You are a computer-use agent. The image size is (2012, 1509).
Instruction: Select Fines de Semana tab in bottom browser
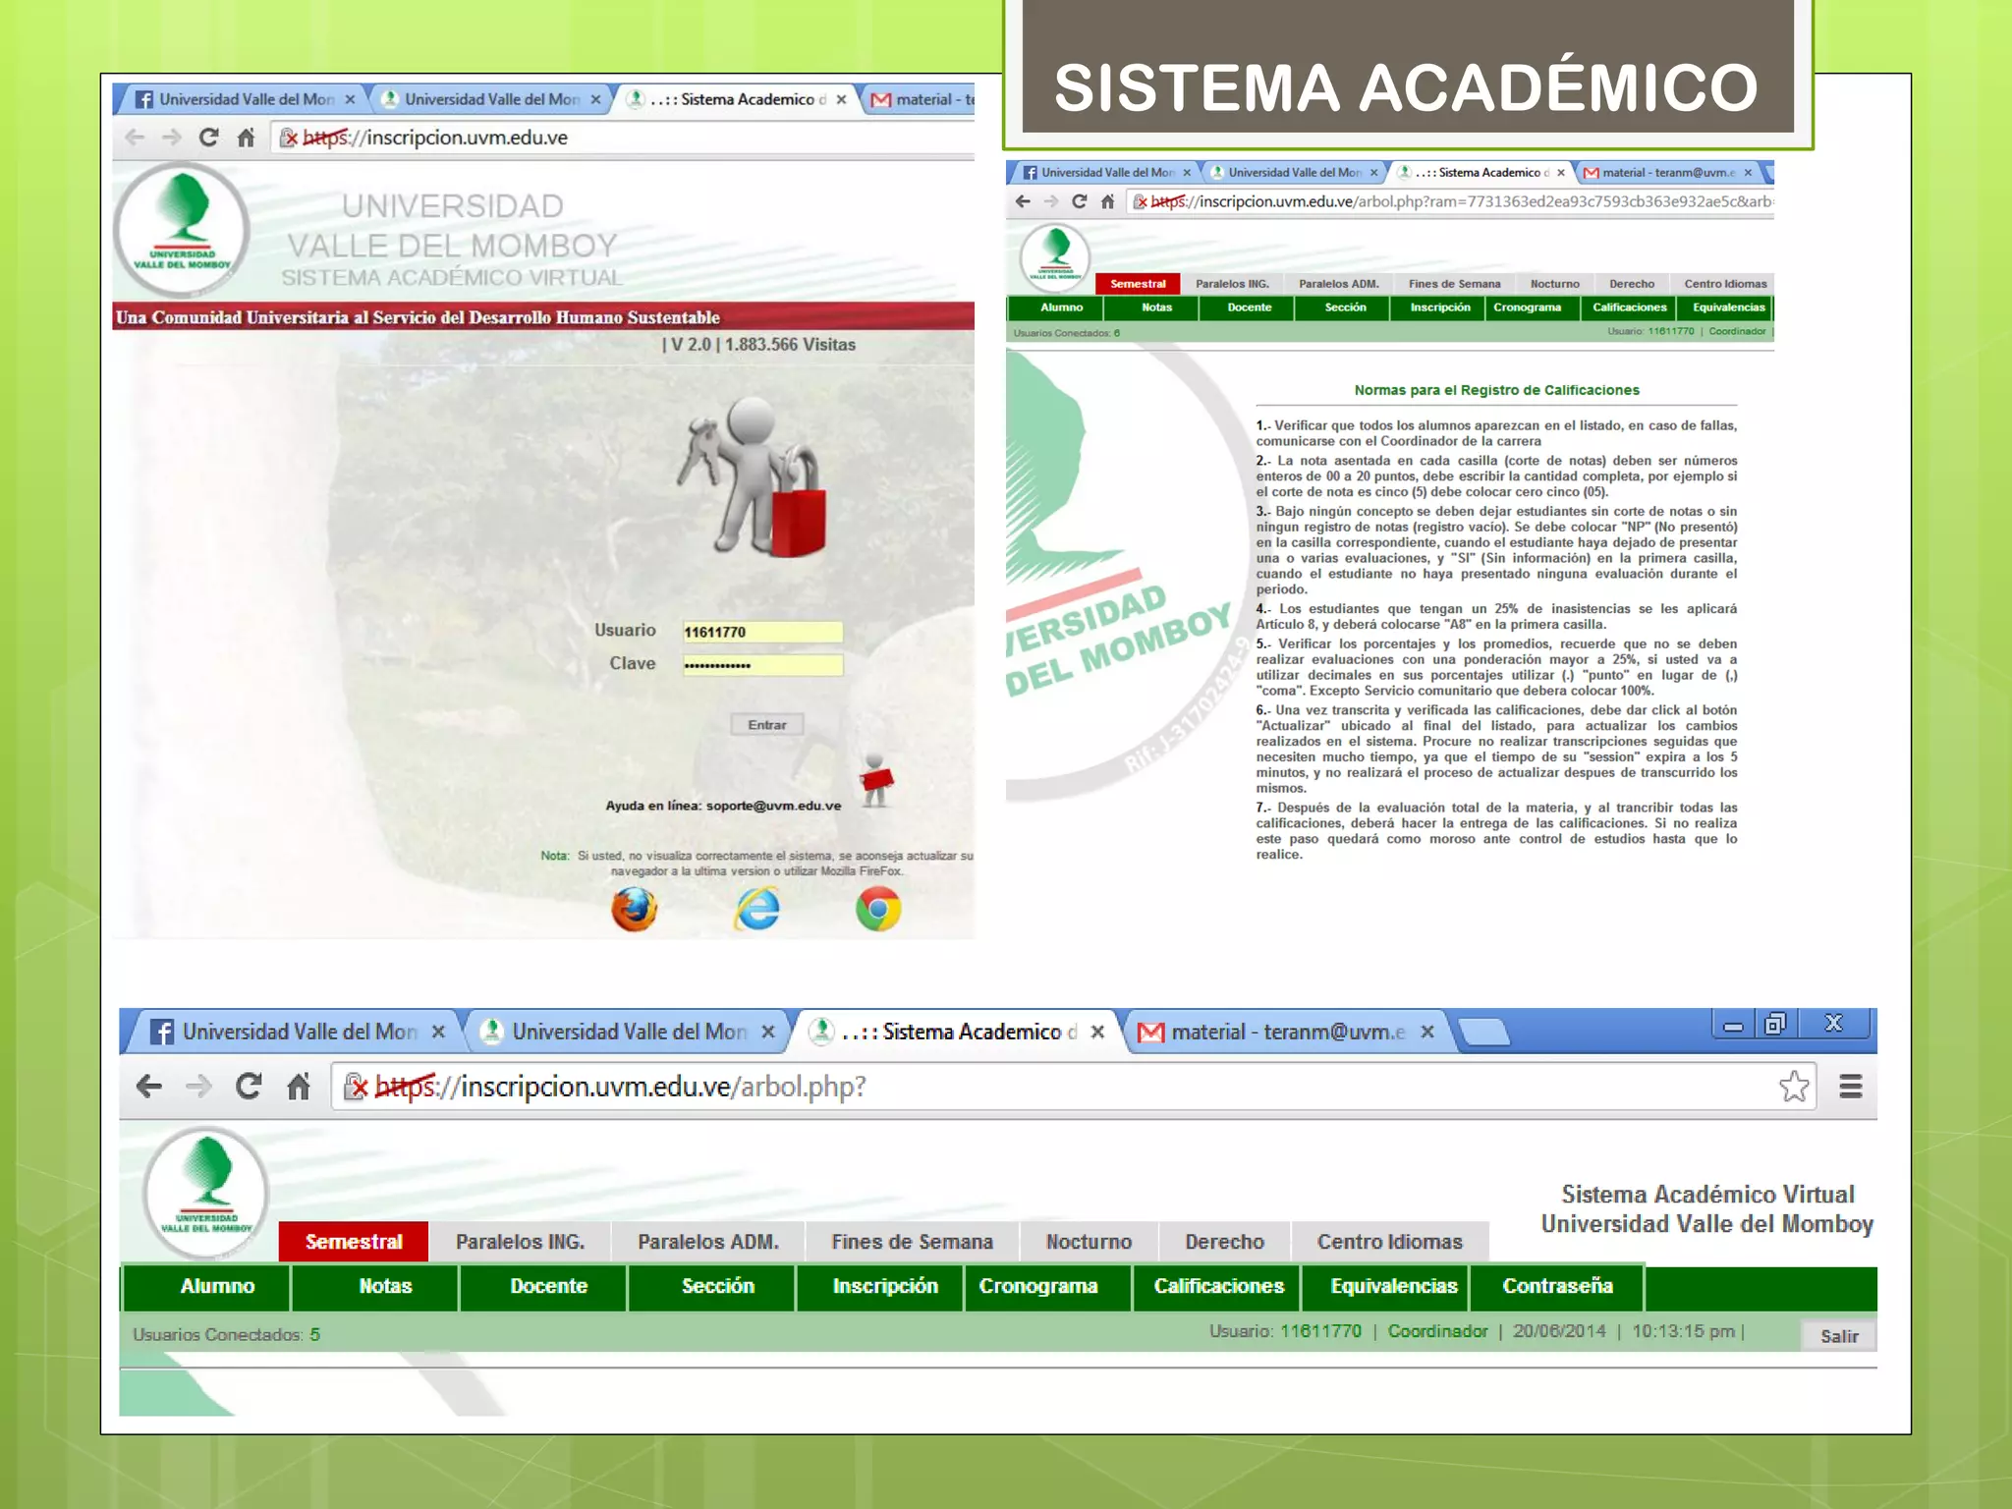pyautogui.click(x=912, y=1242)
